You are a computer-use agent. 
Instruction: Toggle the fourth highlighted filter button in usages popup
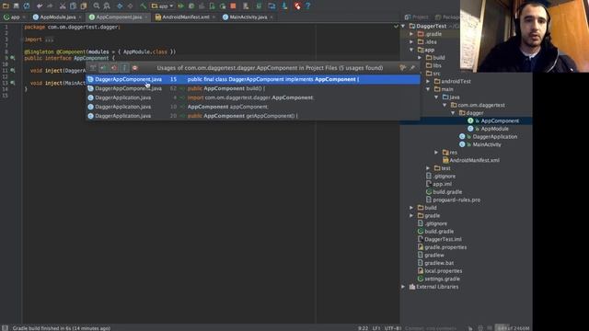[124, 68]
